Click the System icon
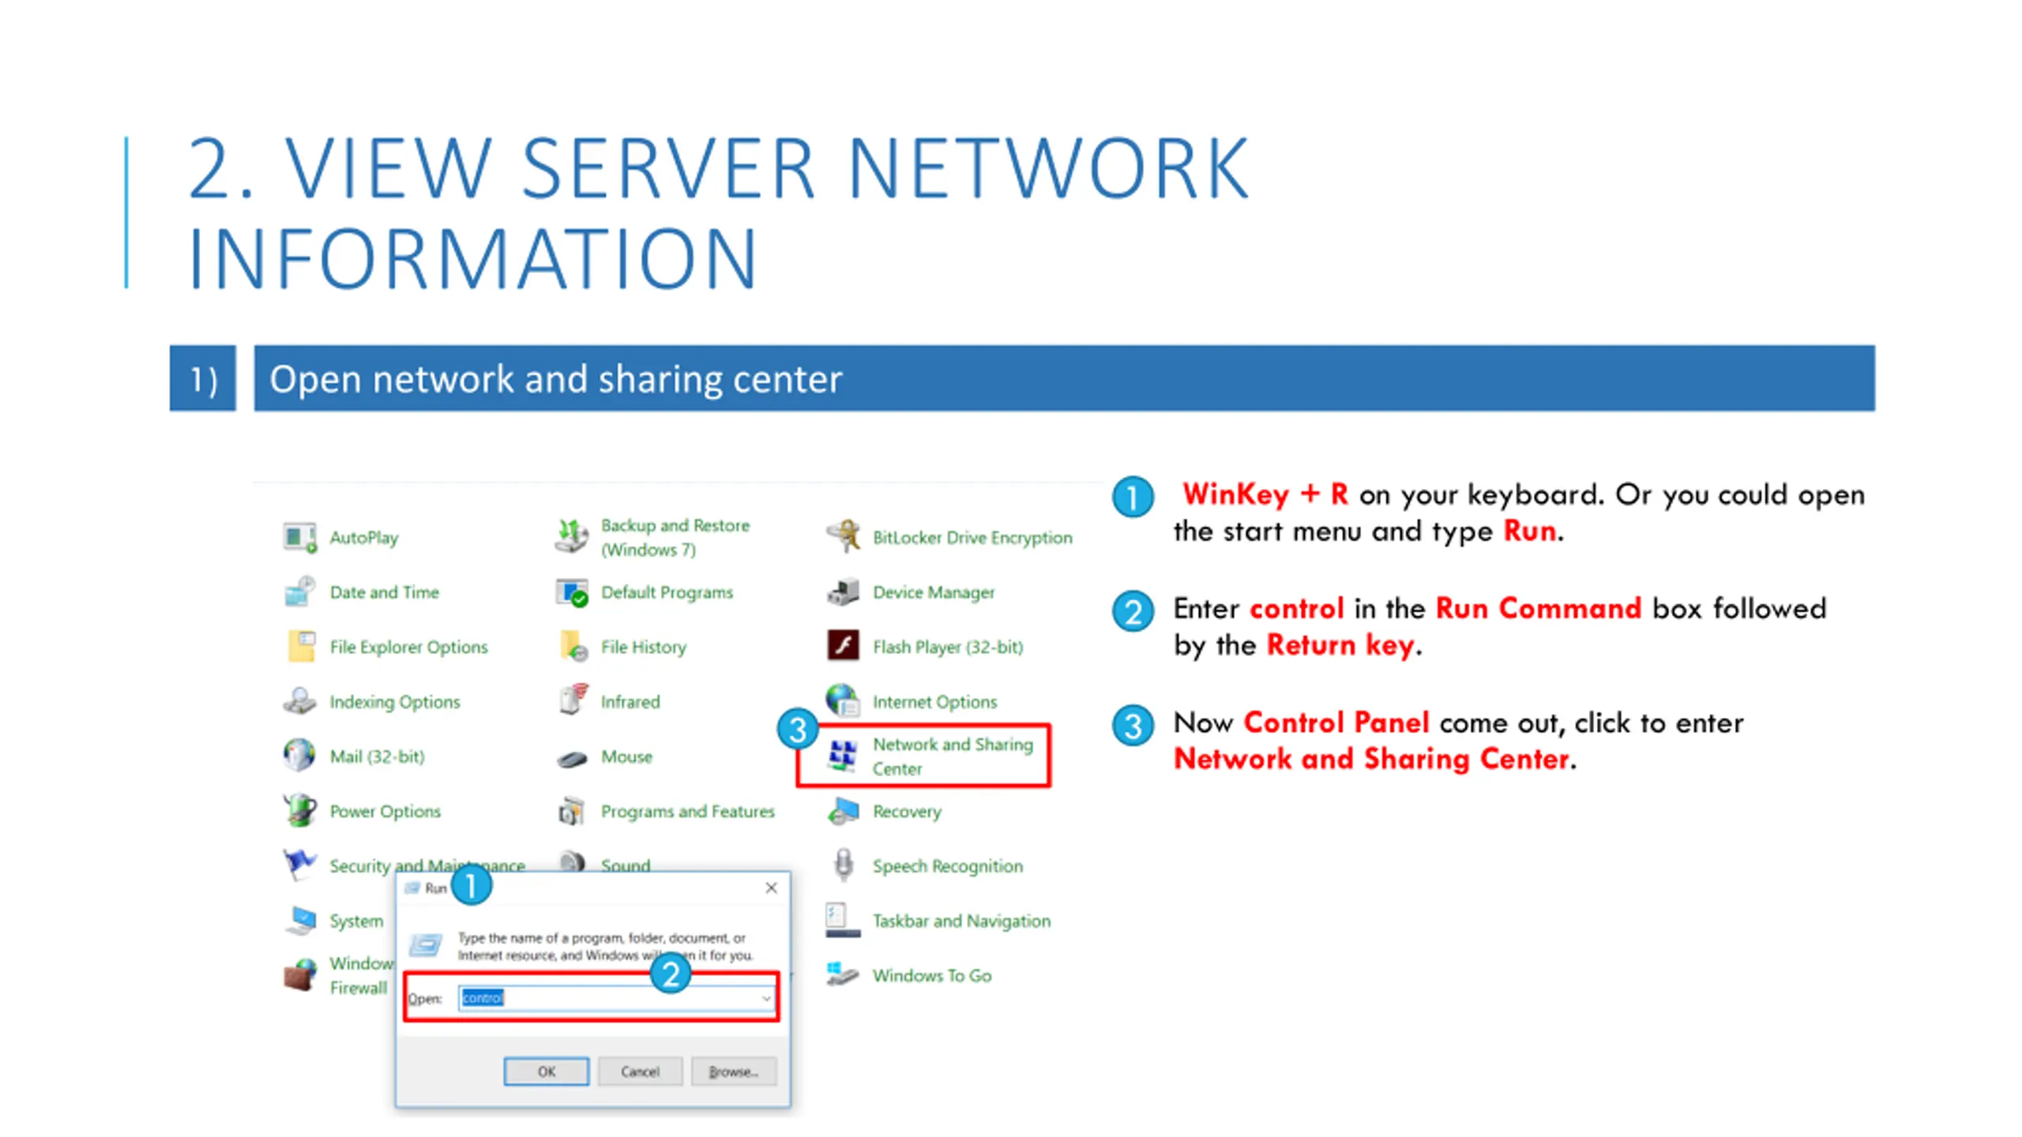Screen dimensions: 2022x1137 (x=300, y=921)
